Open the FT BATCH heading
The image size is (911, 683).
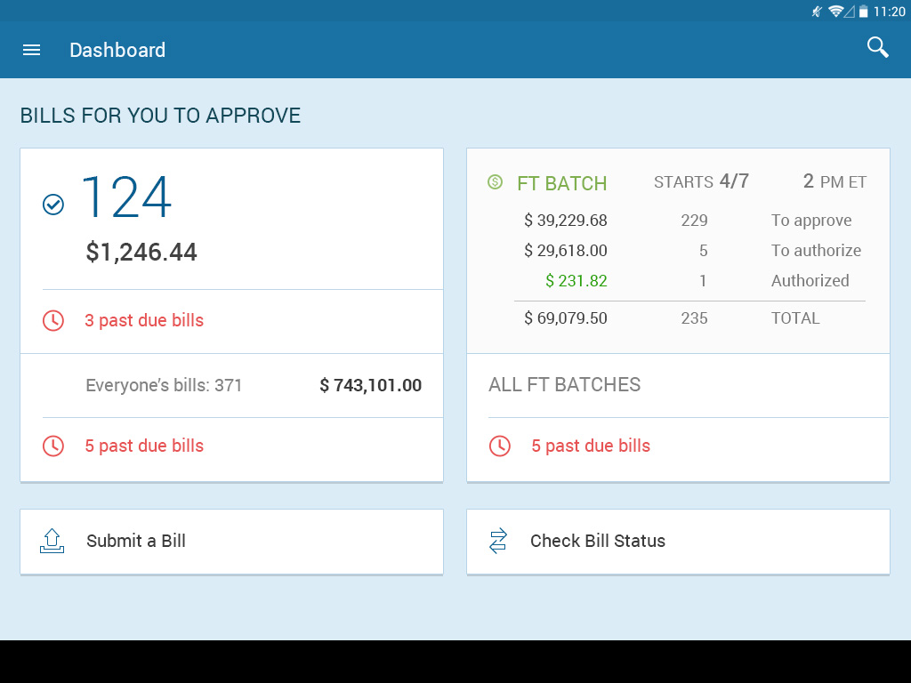coord(561,183)
